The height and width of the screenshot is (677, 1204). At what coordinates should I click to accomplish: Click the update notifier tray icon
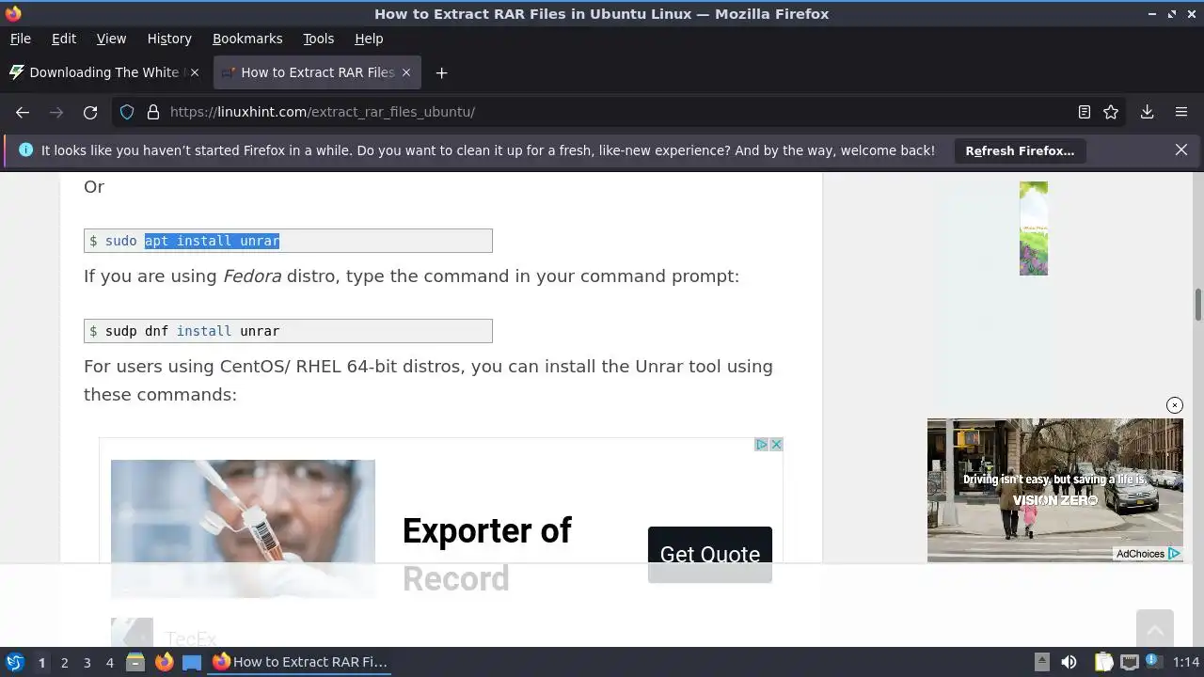(x=1155, y=662)
